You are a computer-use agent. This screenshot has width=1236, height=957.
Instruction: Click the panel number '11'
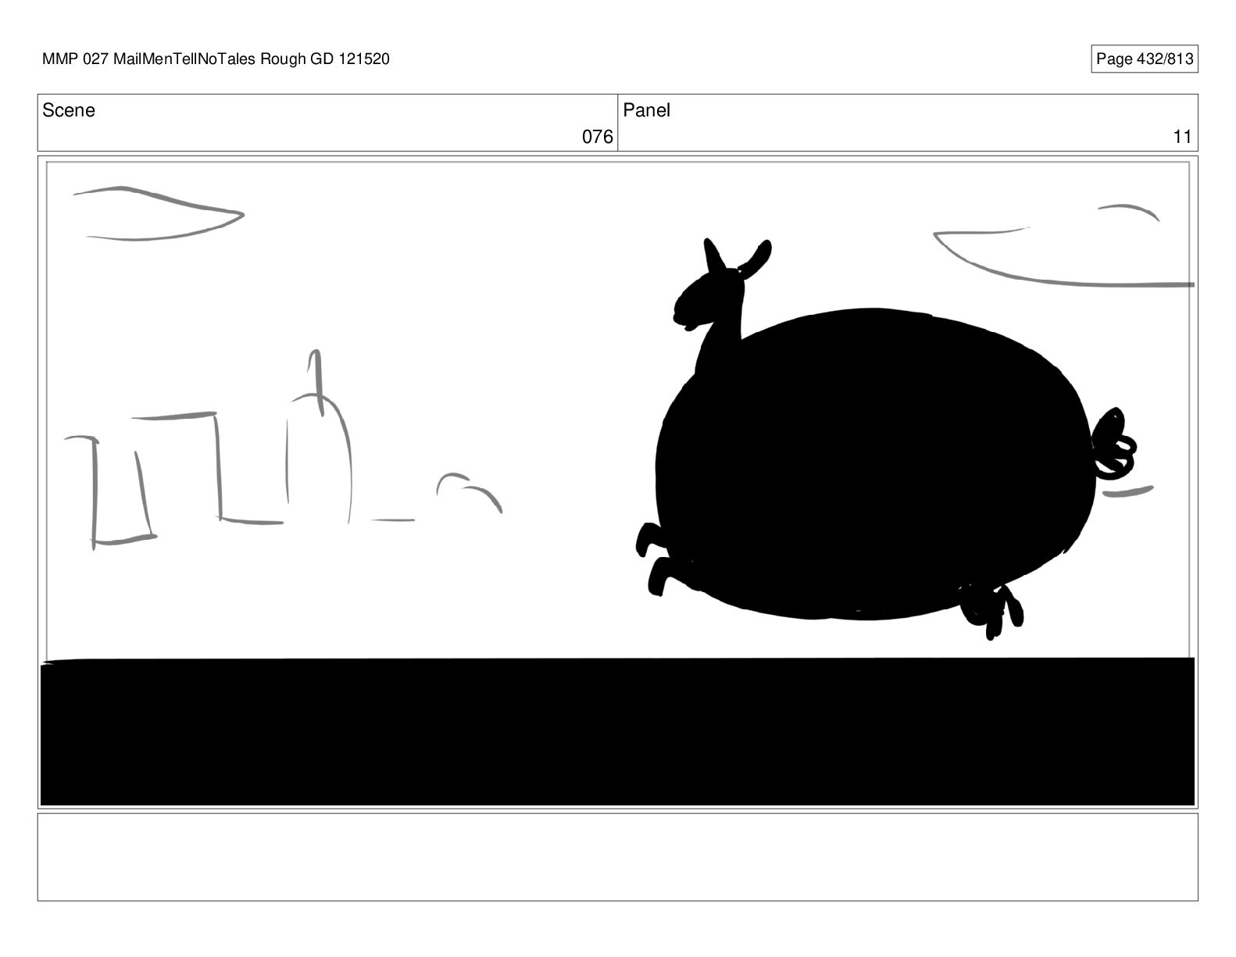(1182, 137)
